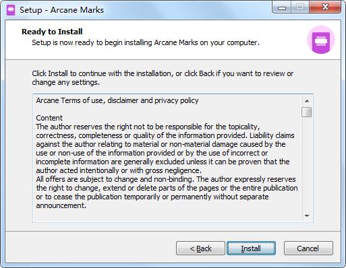Start installation with the Install button

pyautogui.click(x=251, y=248)
